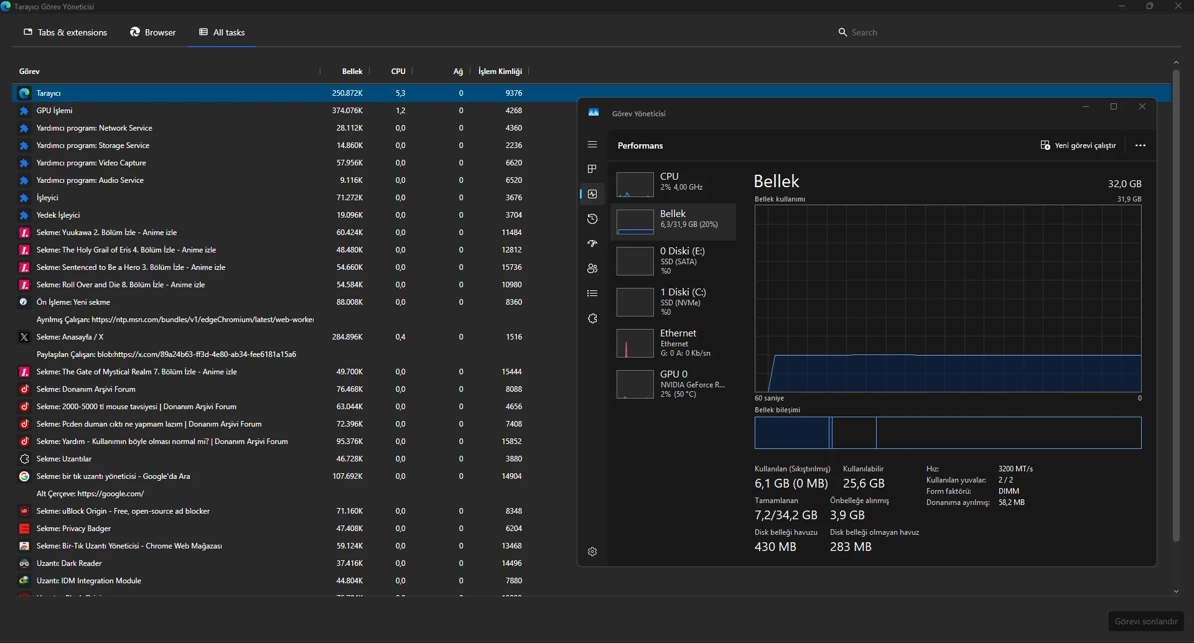Open the Users icon in sidebar
Screen dimensions: 1194x643
point(592,269)
